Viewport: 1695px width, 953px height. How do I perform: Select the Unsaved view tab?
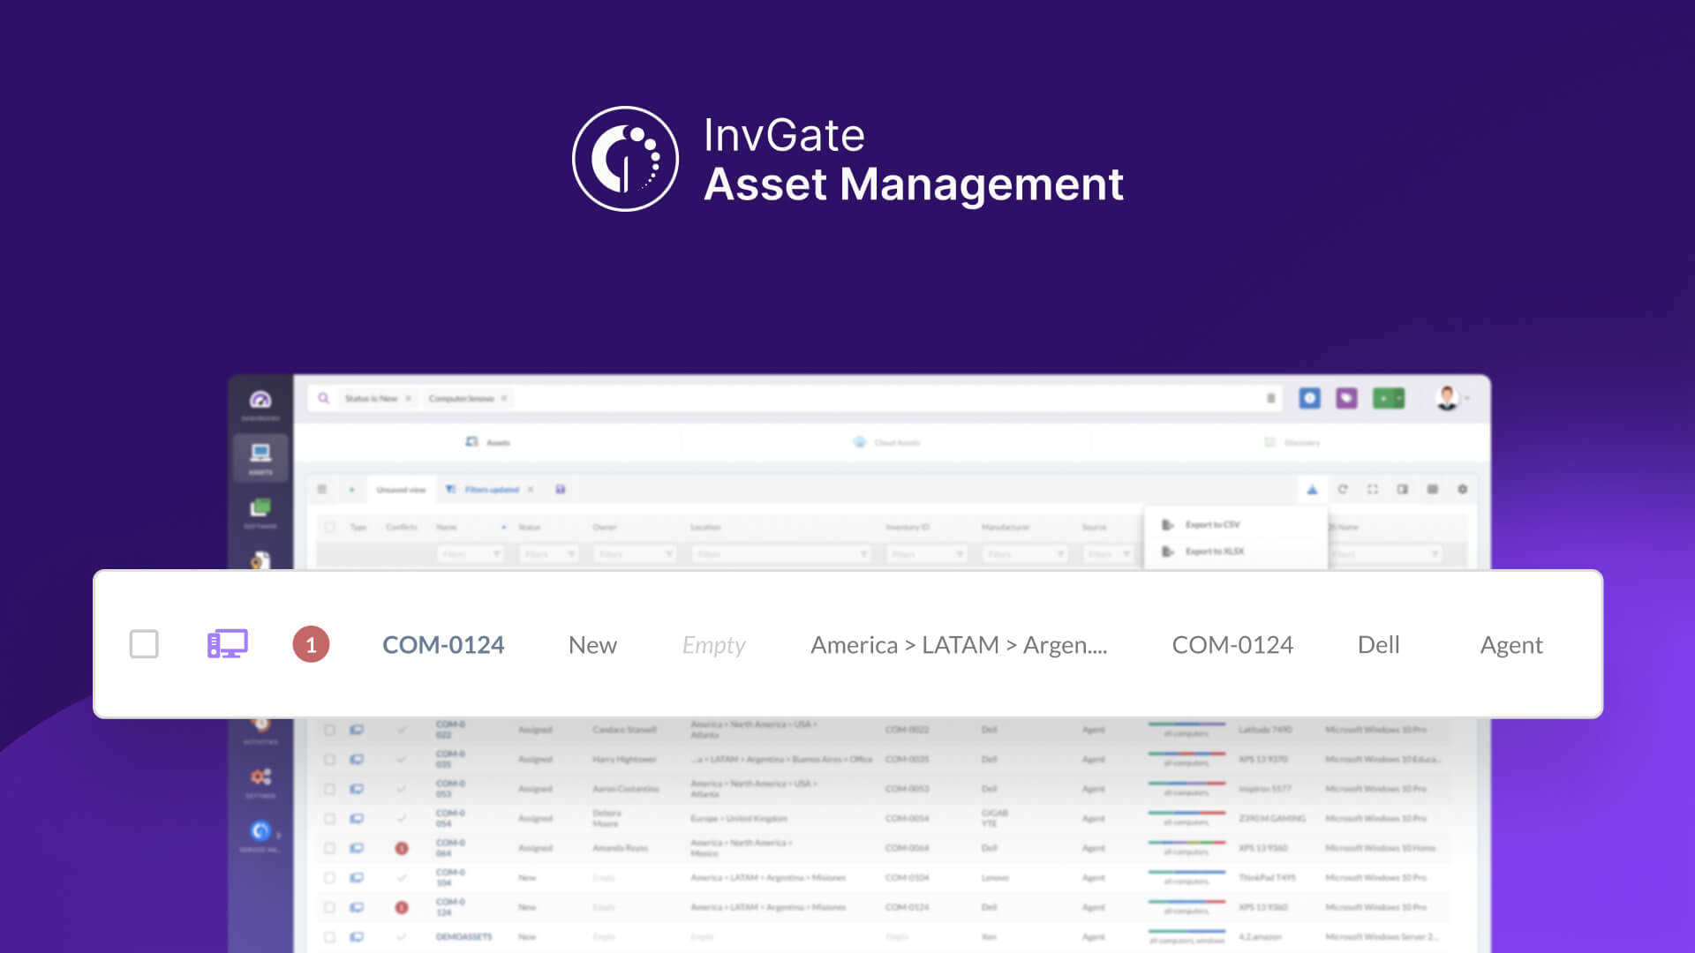click(401, 489)
